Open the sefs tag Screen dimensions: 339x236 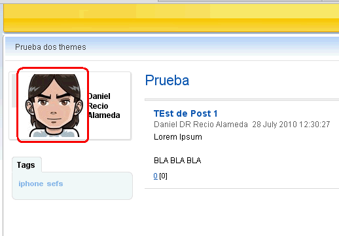tap(55, 184)
